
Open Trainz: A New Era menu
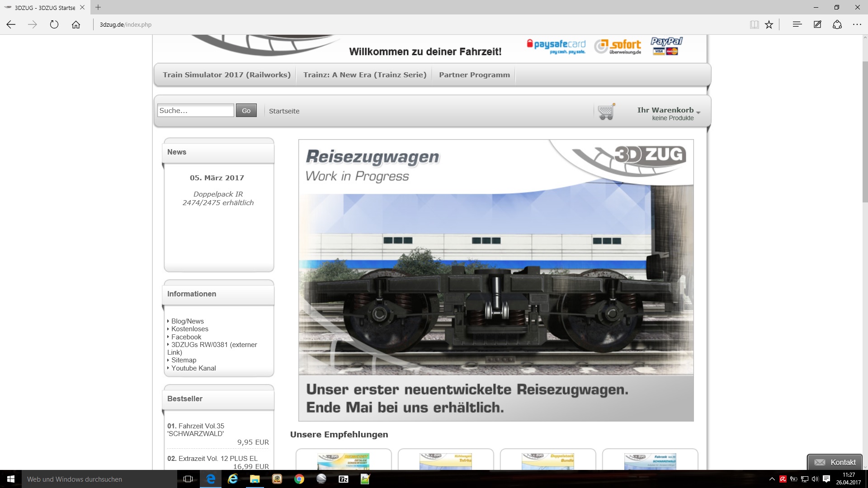(x=364, y=75)
